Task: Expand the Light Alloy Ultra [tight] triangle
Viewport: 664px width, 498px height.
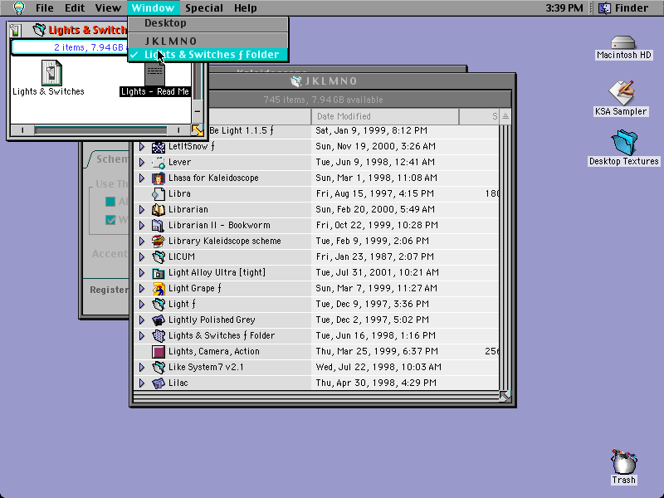Action: pyautogui.click(x=142, y=273)
